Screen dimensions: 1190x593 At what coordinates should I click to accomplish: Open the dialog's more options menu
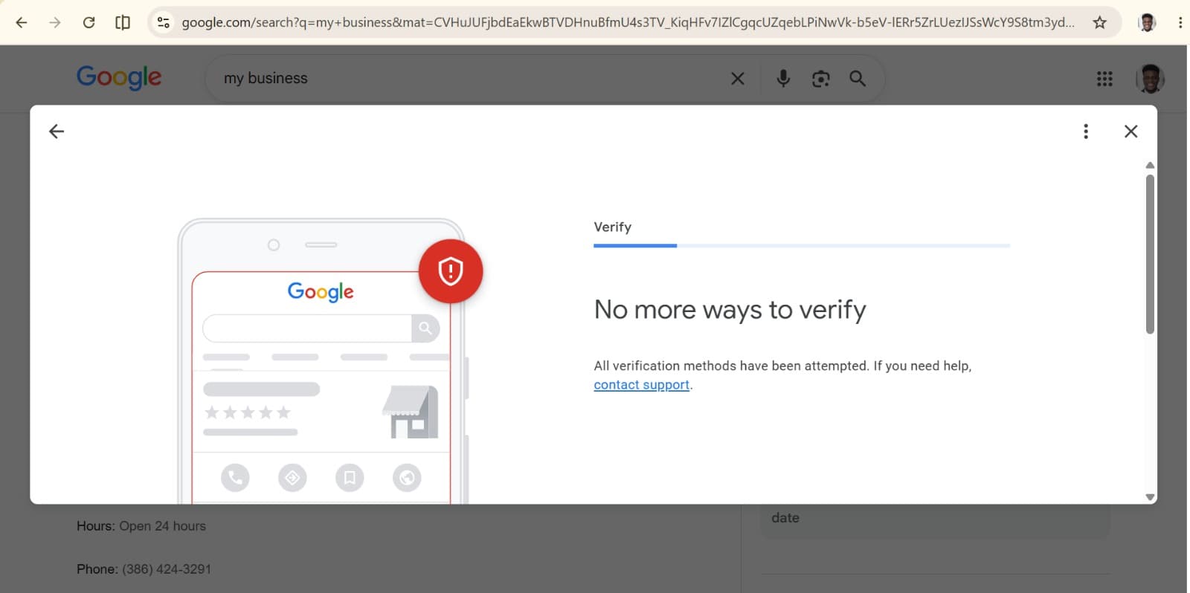pyautogui.click(x=1086, y=132)
